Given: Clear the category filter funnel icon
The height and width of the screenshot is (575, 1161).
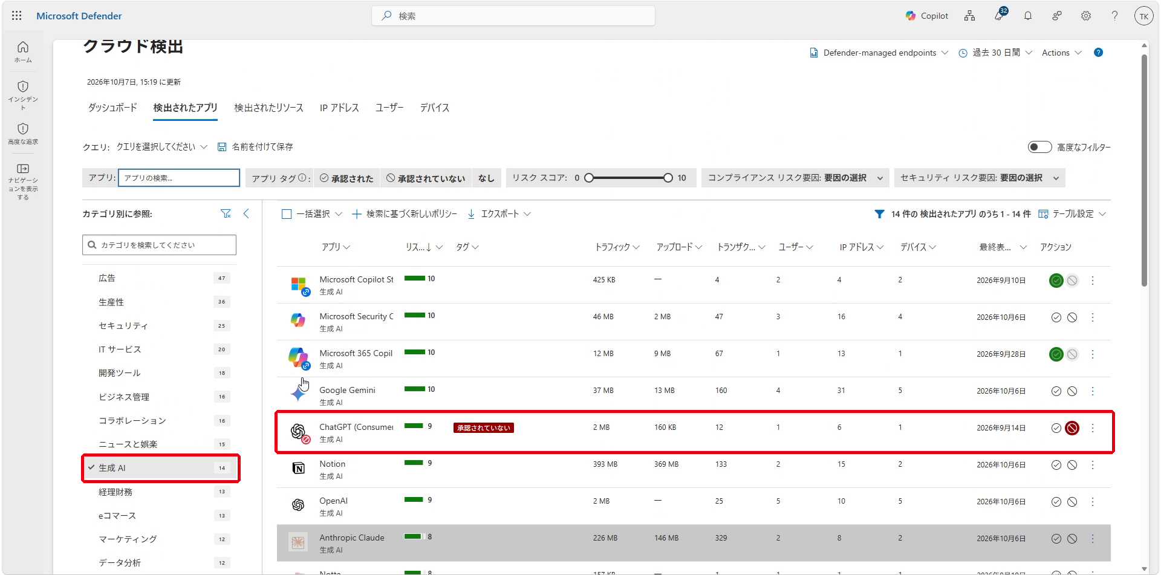Looking at the screenshot, I should (226, 213).
